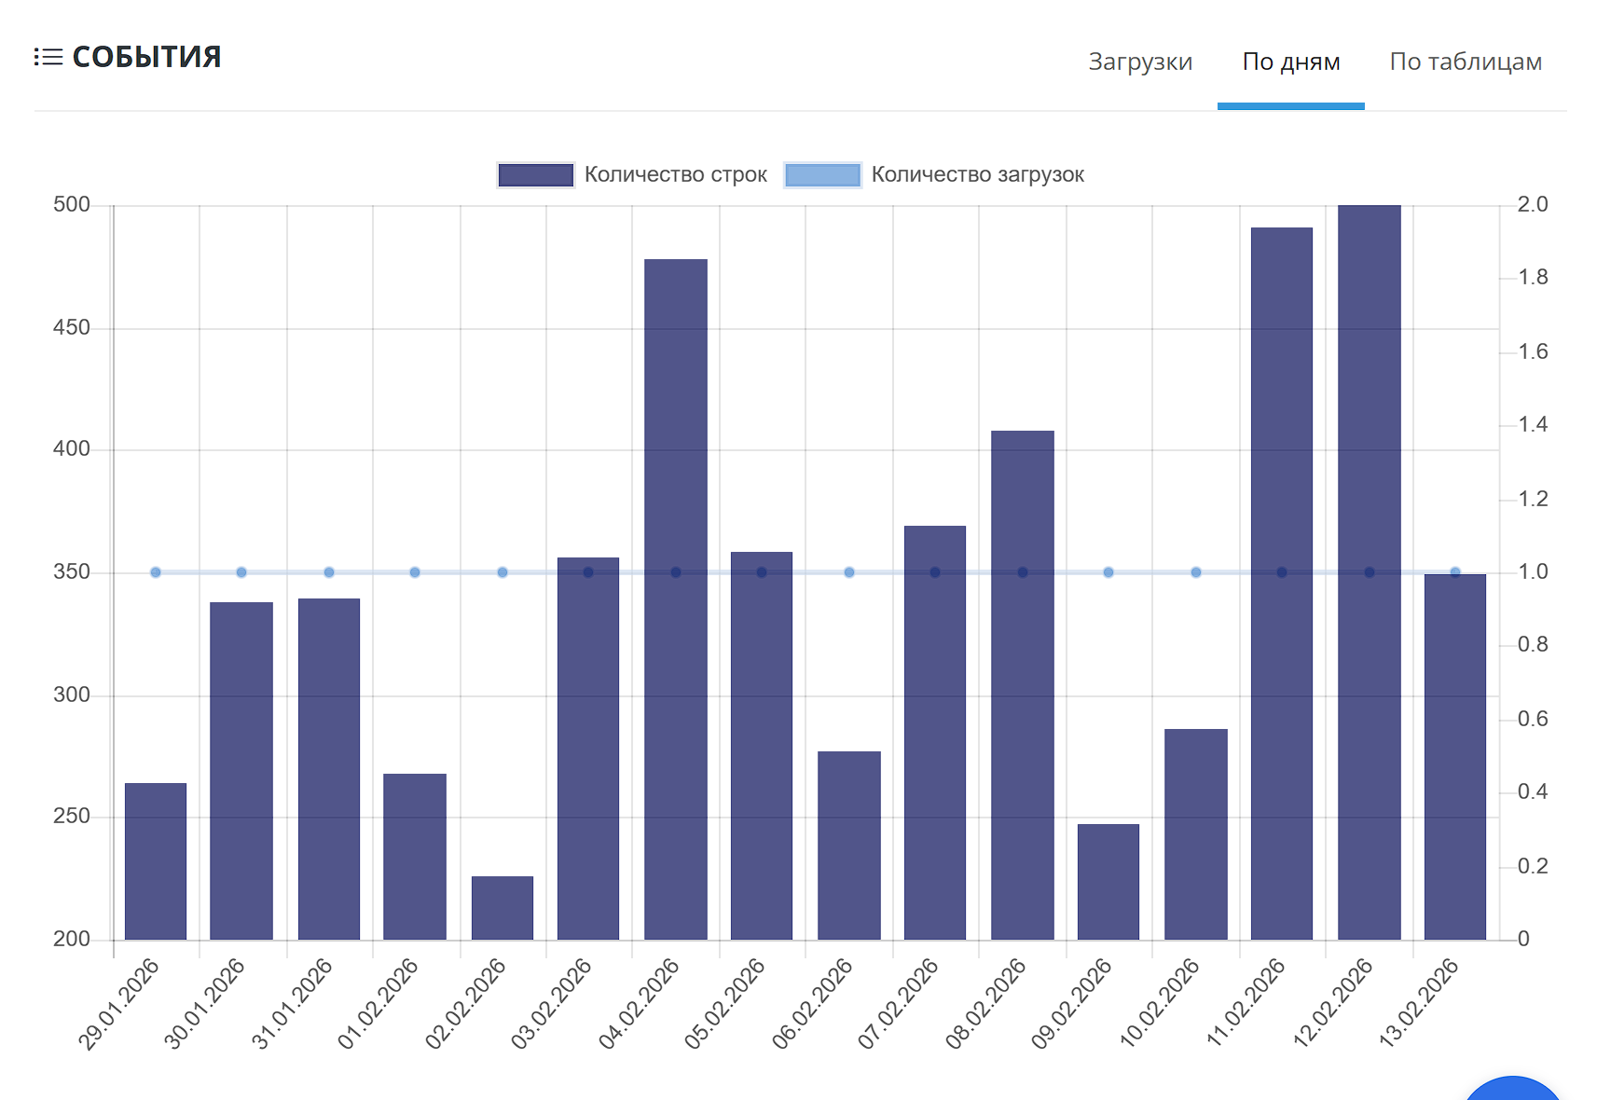This screenshot has width=1597, height=1100.
Task: Click the line point above 09.02.2026
Action: (1108, 572)
